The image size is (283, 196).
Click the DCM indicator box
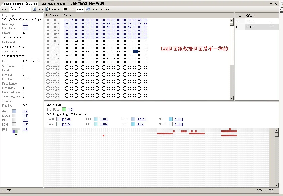[x=14, y=120]
